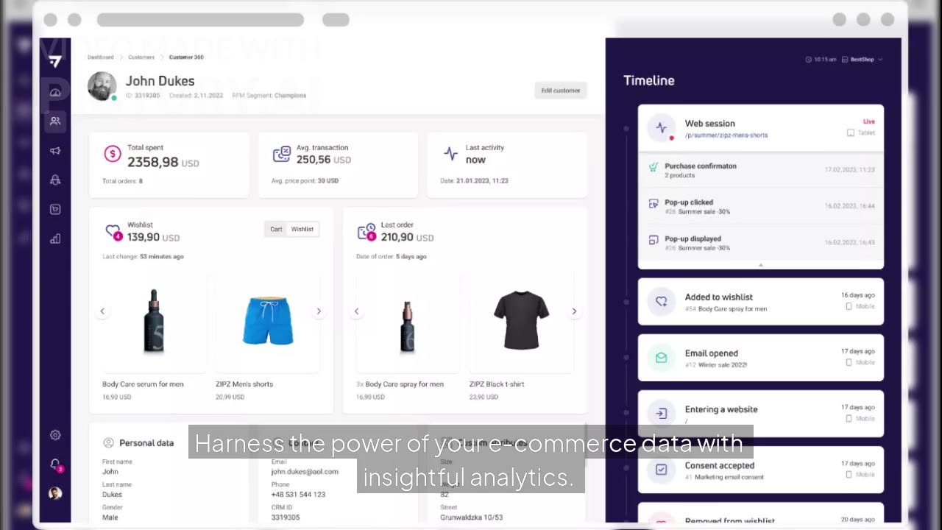Switch wishlist card to Wishlist view
Screen dimensions: 942x530
point(302,229)
